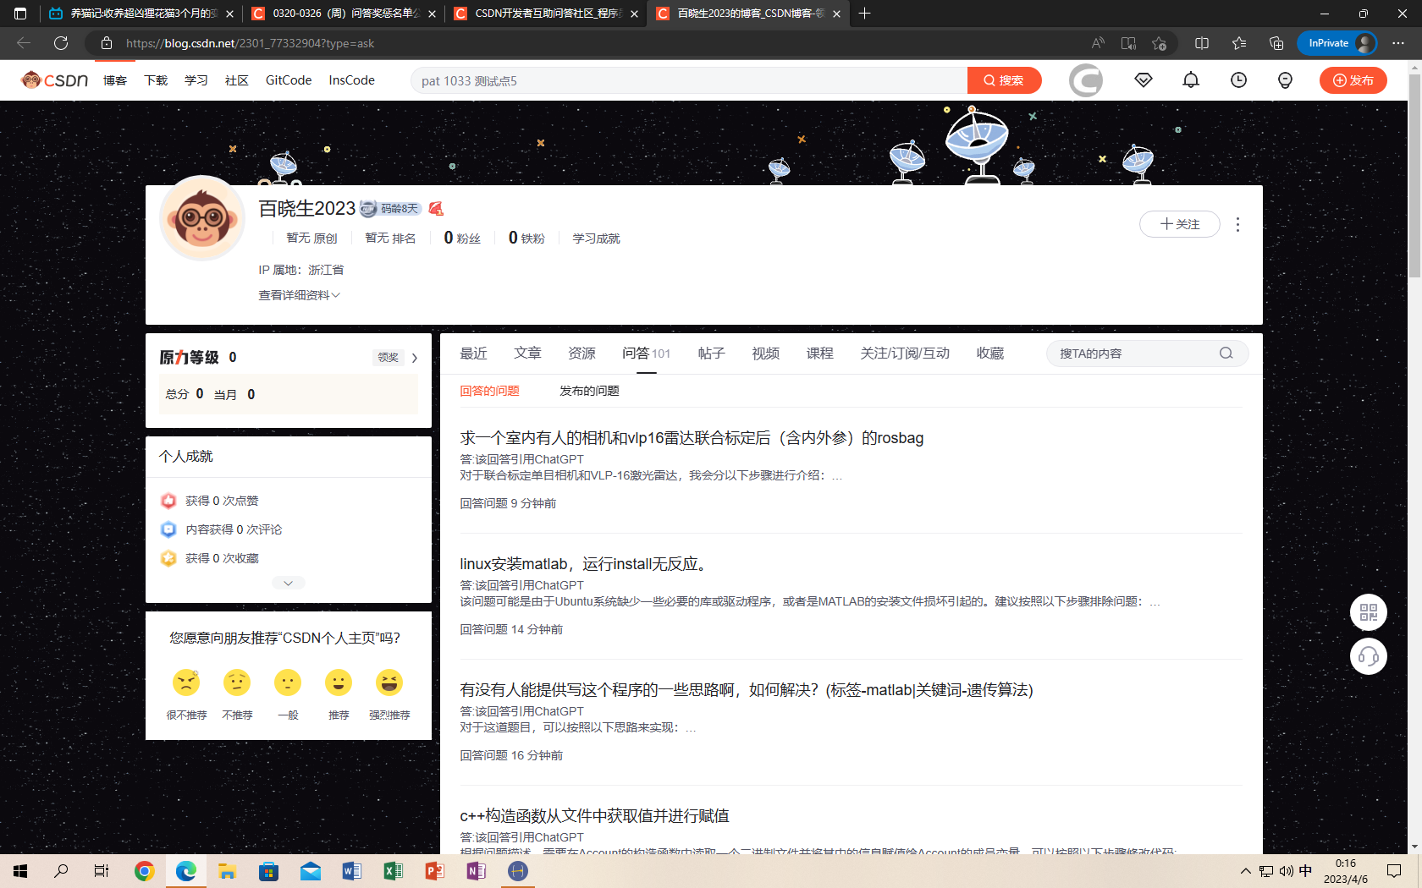Click the 关注 follow button
The image size is (1422, 888).
click(1179, 224)
